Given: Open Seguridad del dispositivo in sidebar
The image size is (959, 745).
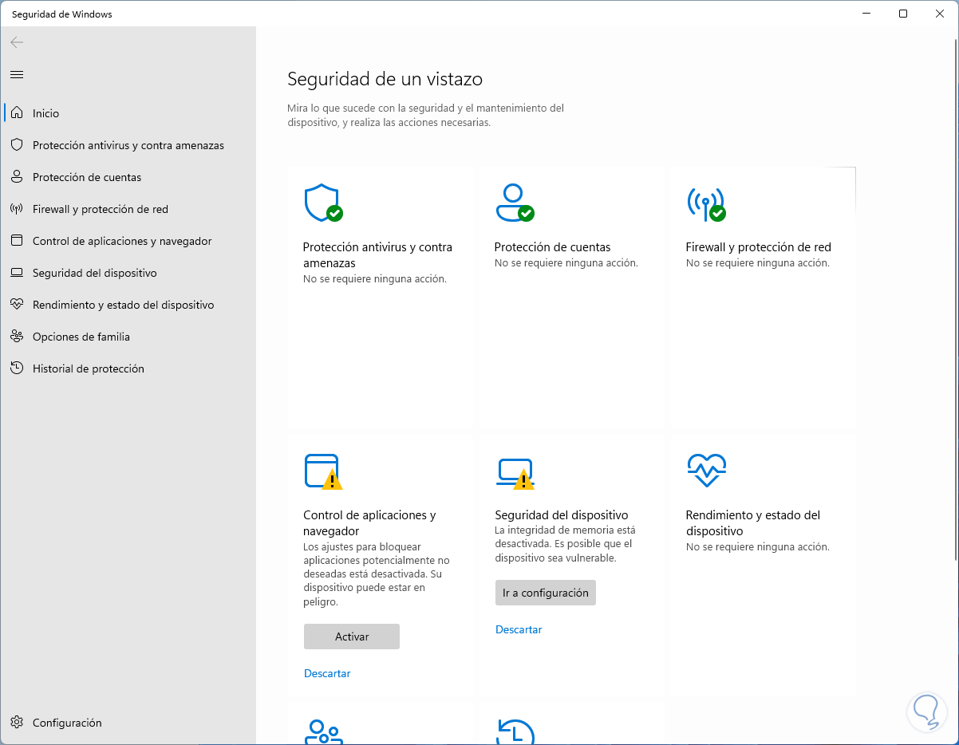Looking at the screenshot, I should point(128,273).
